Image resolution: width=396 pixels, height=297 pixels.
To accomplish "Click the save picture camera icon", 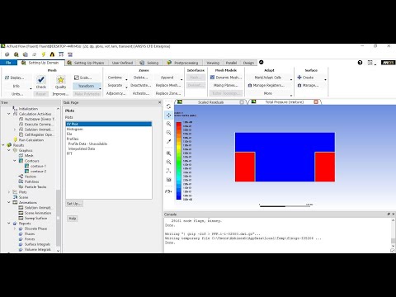I will click(x=168, y=180).
